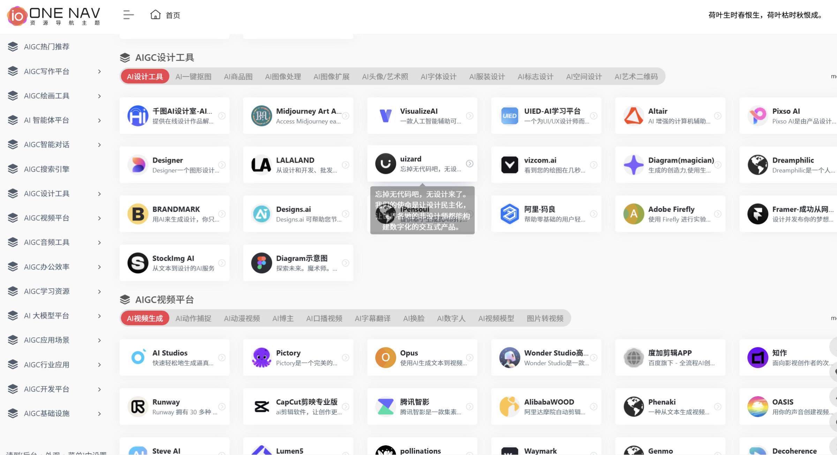Open the 首页 home link
Screen dimensions: 837x455
165,15
